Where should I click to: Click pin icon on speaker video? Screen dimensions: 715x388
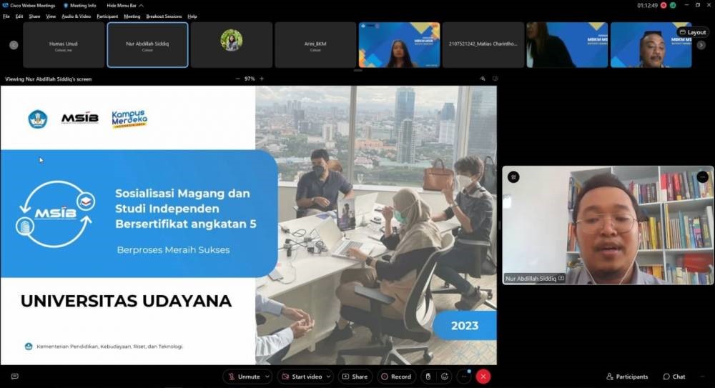[513, 177]
